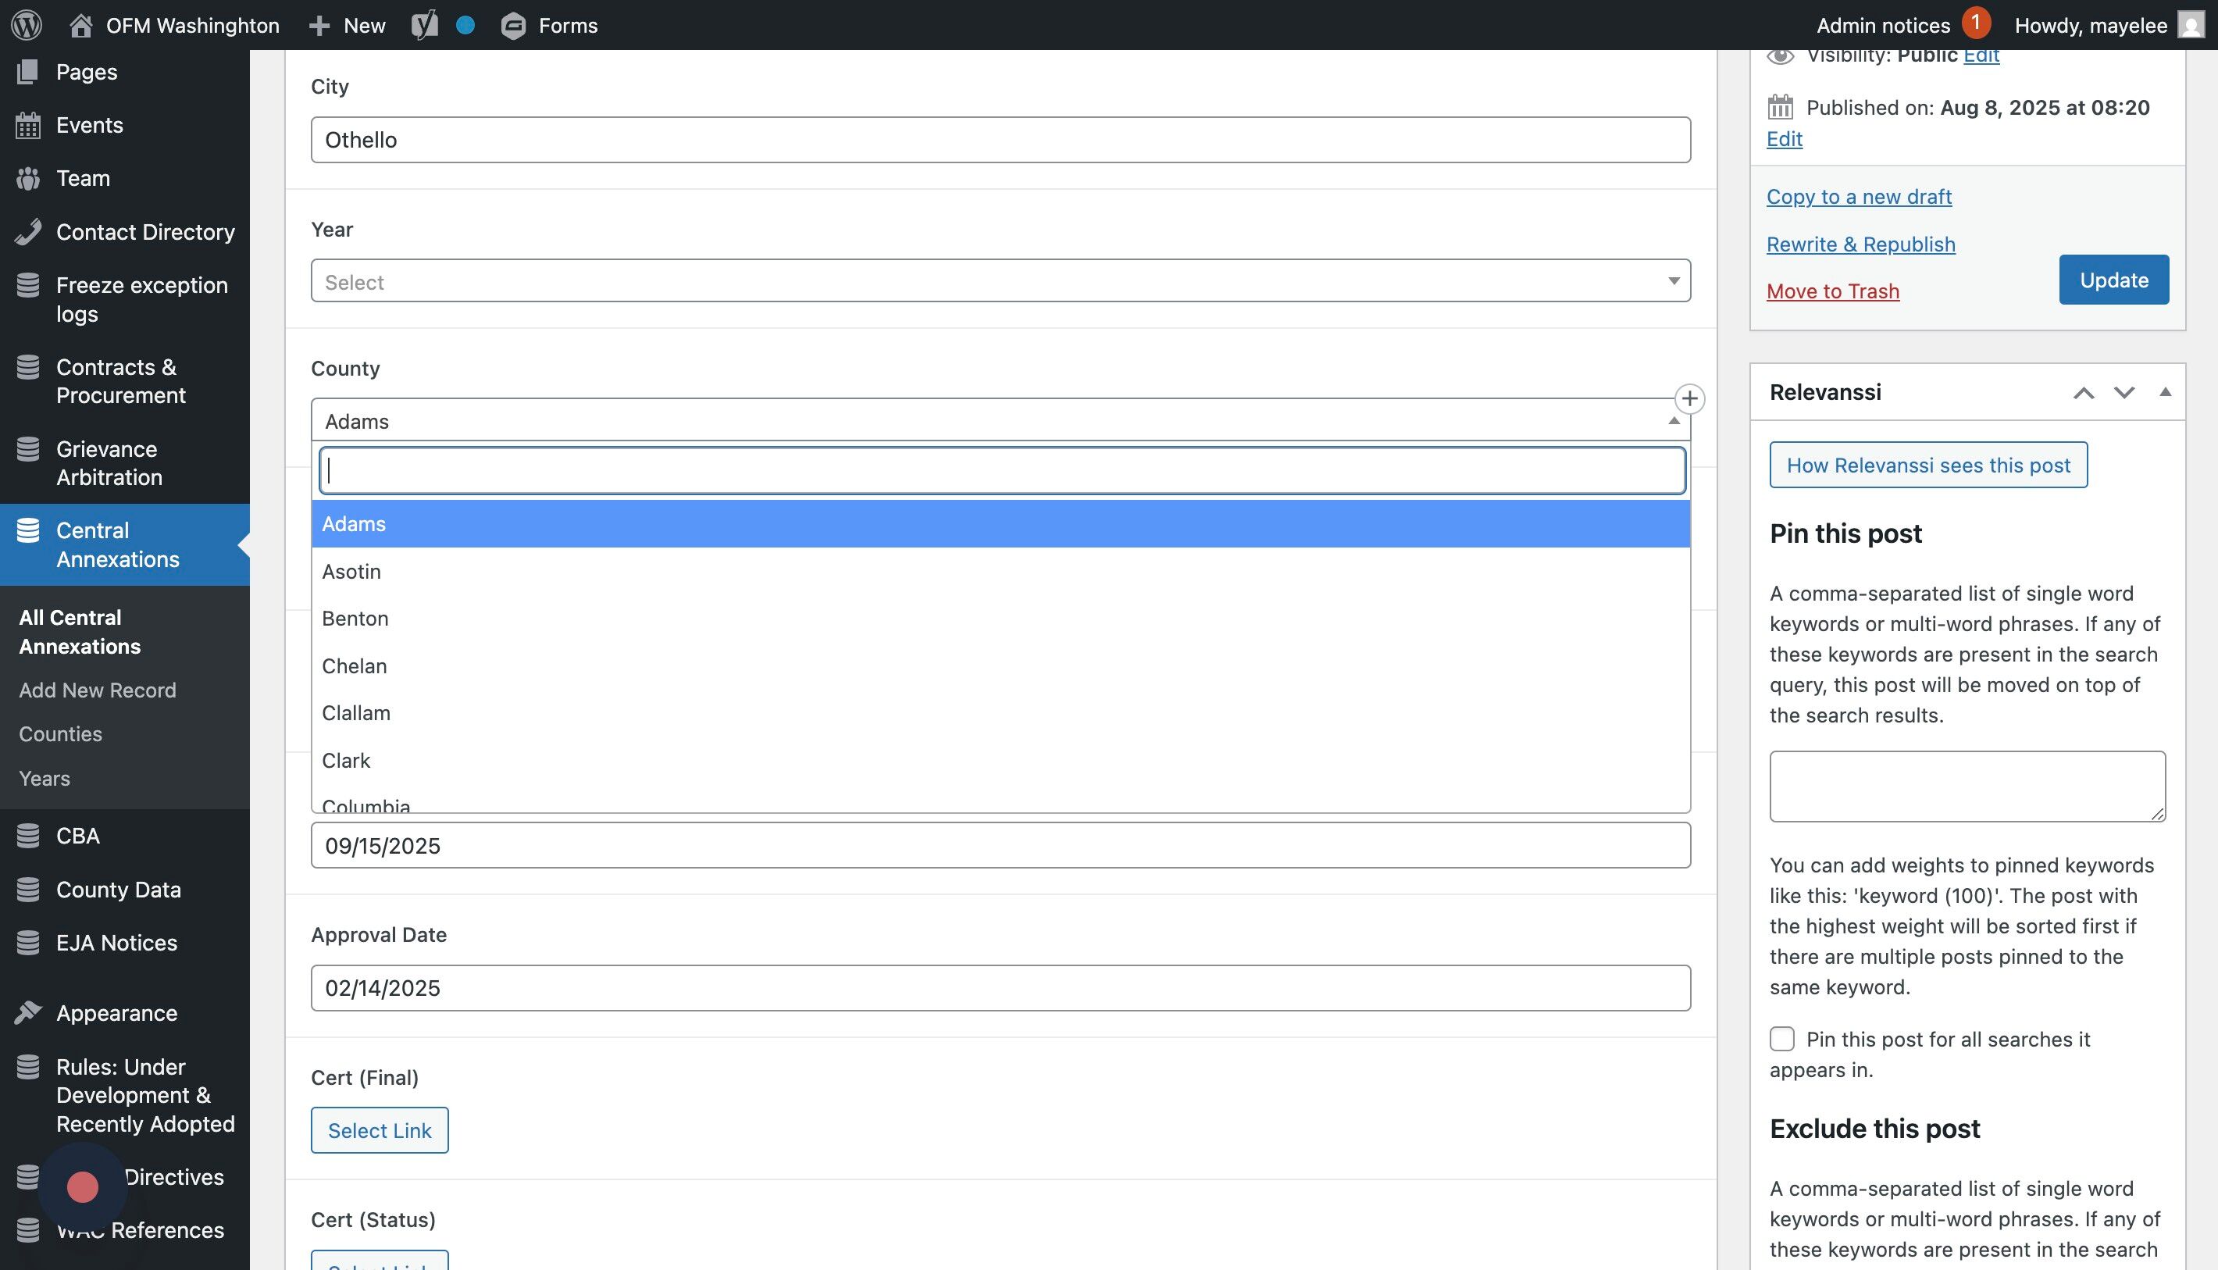Screen dimensions: 2218x1270
Task: Click the plus icon next to County field
Action: 1689,398
